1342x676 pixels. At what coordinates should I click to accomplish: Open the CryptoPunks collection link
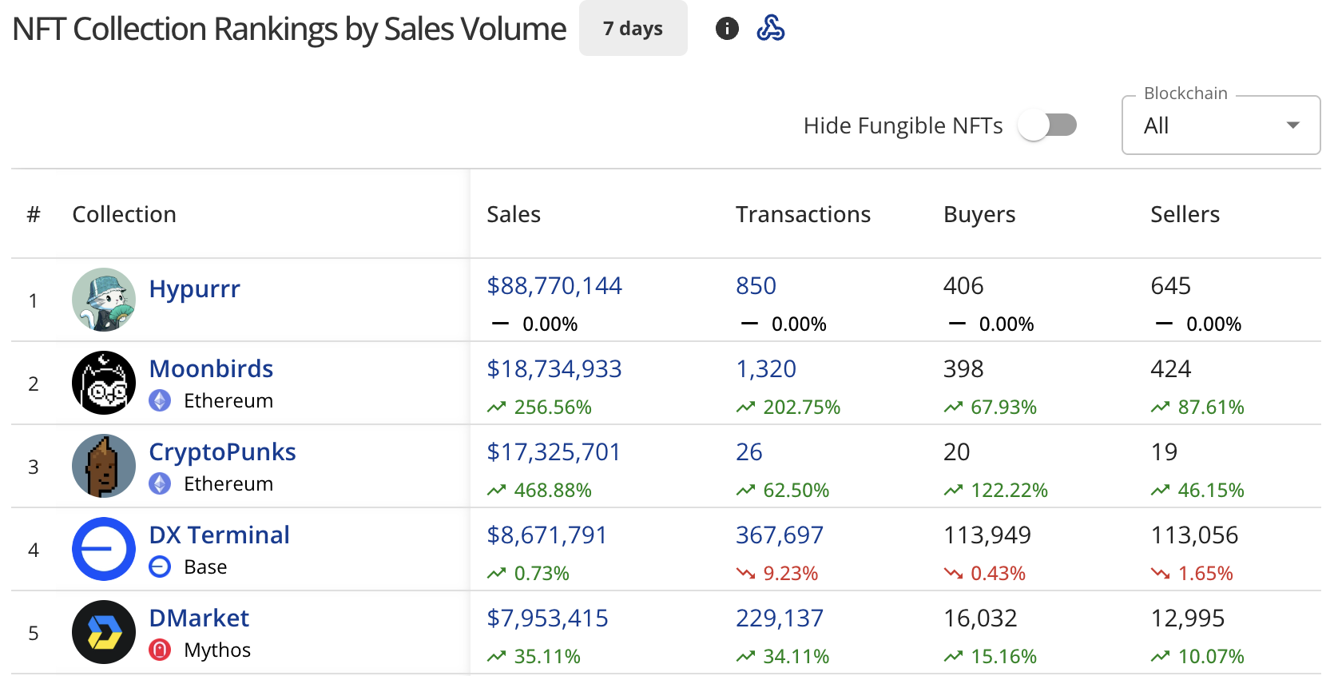click(x=222, y=451)
